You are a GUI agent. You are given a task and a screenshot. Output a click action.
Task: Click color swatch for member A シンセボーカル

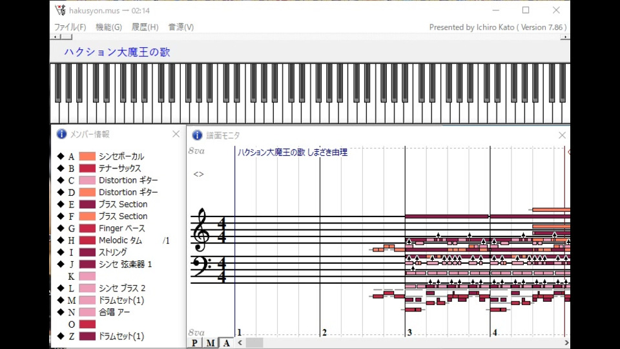[87, 156]
